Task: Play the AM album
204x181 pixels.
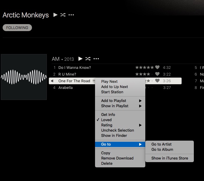Action: click(80, 59)
